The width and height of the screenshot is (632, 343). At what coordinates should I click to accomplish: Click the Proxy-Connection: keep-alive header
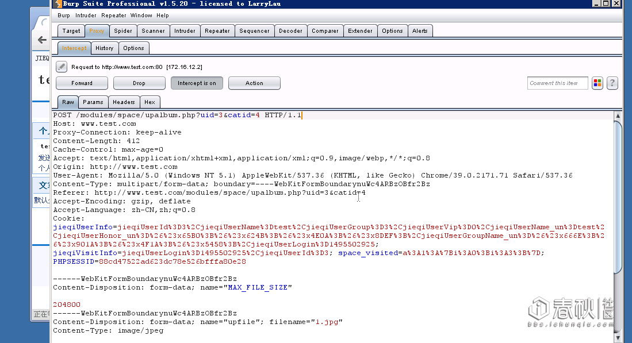pos(117,132)
